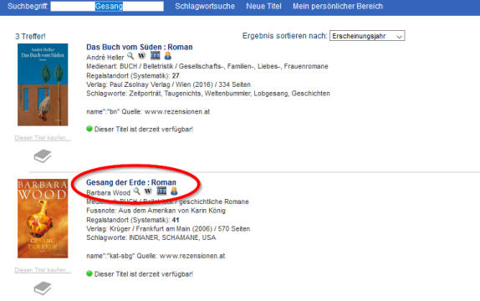
Task: Open title link Das Buch vom Süden
Action: (x=140, y=47)
